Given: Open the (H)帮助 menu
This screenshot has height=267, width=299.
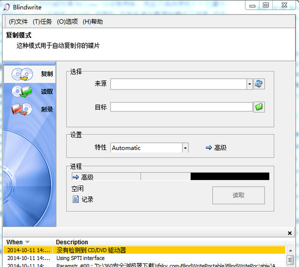Looking at the screenshot, I should pyautogui.click(x=93, y=21).
